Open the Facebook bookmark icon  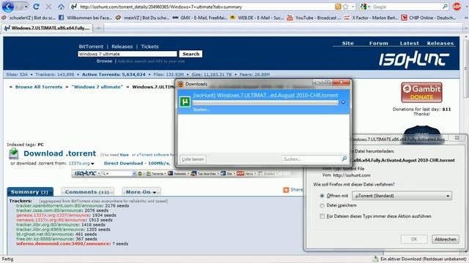pos(62,18)
